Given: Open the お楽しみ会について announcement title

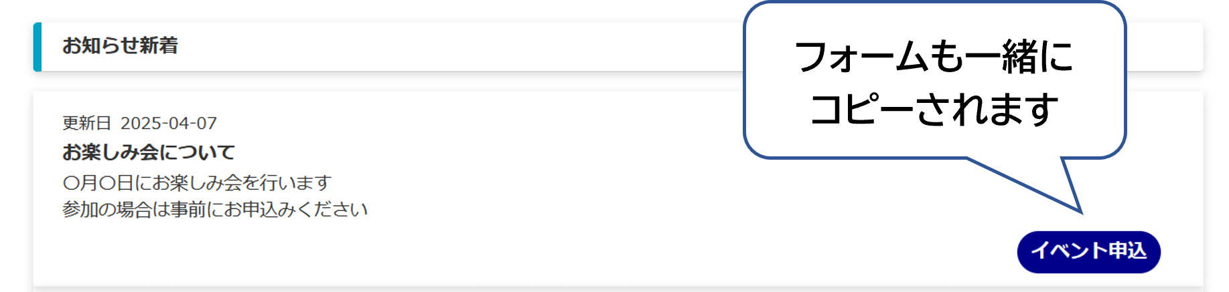Looking at the screenshot, I should pos(149,152).
